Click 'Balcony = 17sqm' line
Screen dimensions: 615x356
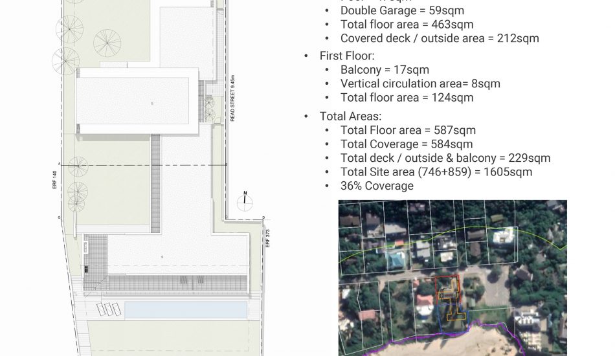point(385,70)
